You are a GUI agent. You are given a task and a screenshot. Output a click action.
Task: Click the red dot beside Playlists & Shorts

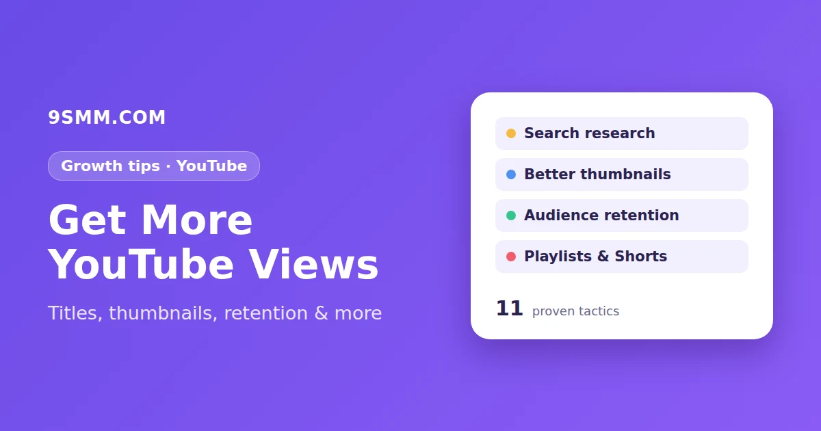coord(511,257)
